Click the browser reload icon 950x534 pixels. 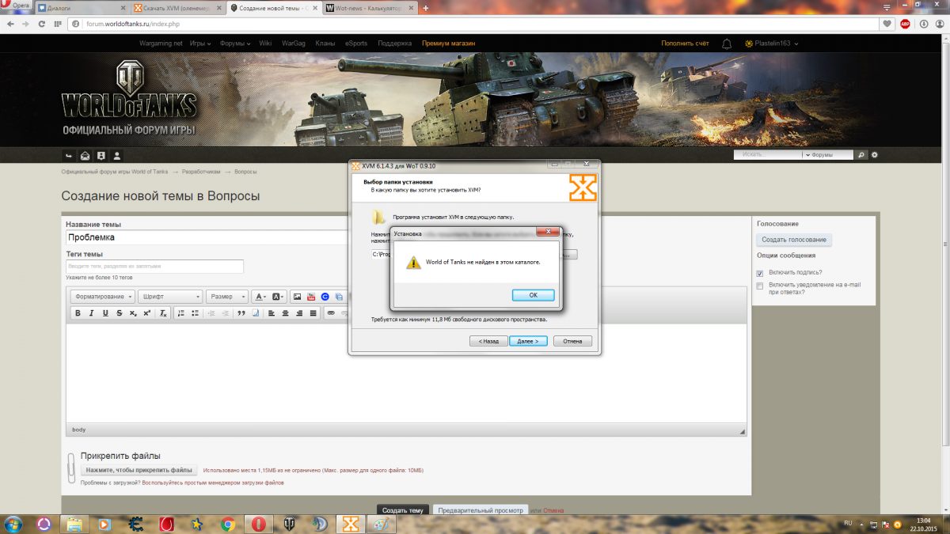click(42, 24)
